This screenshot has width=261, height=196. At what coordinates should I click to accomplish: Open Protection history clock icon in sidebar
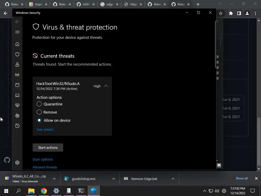(17, 126)
